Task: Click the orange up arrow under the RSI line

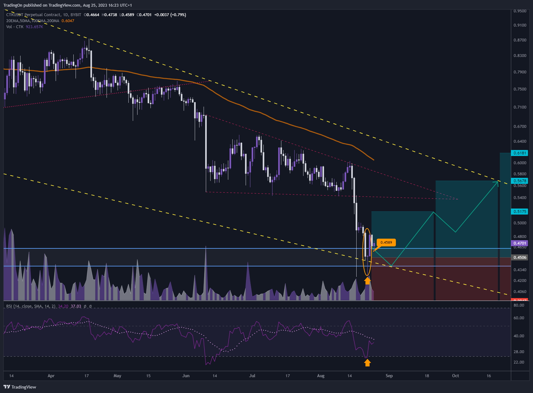Action: tap(367, 362)
